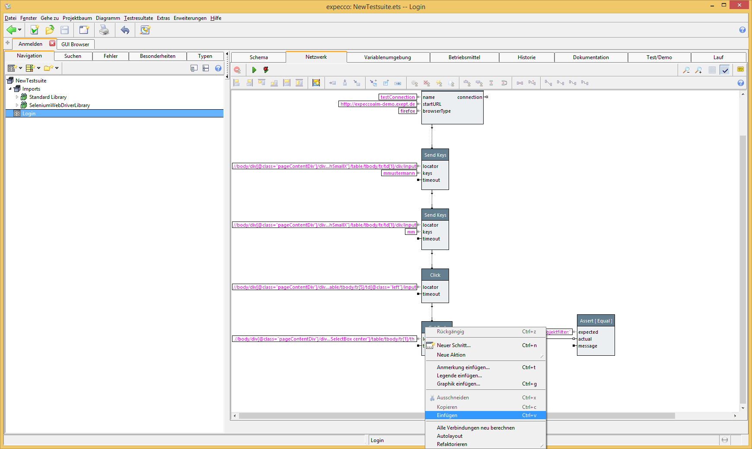Open the dropdown arrow beside the green back arrow
The width and height of the screenshot is (752, 449).
(19, 30)
